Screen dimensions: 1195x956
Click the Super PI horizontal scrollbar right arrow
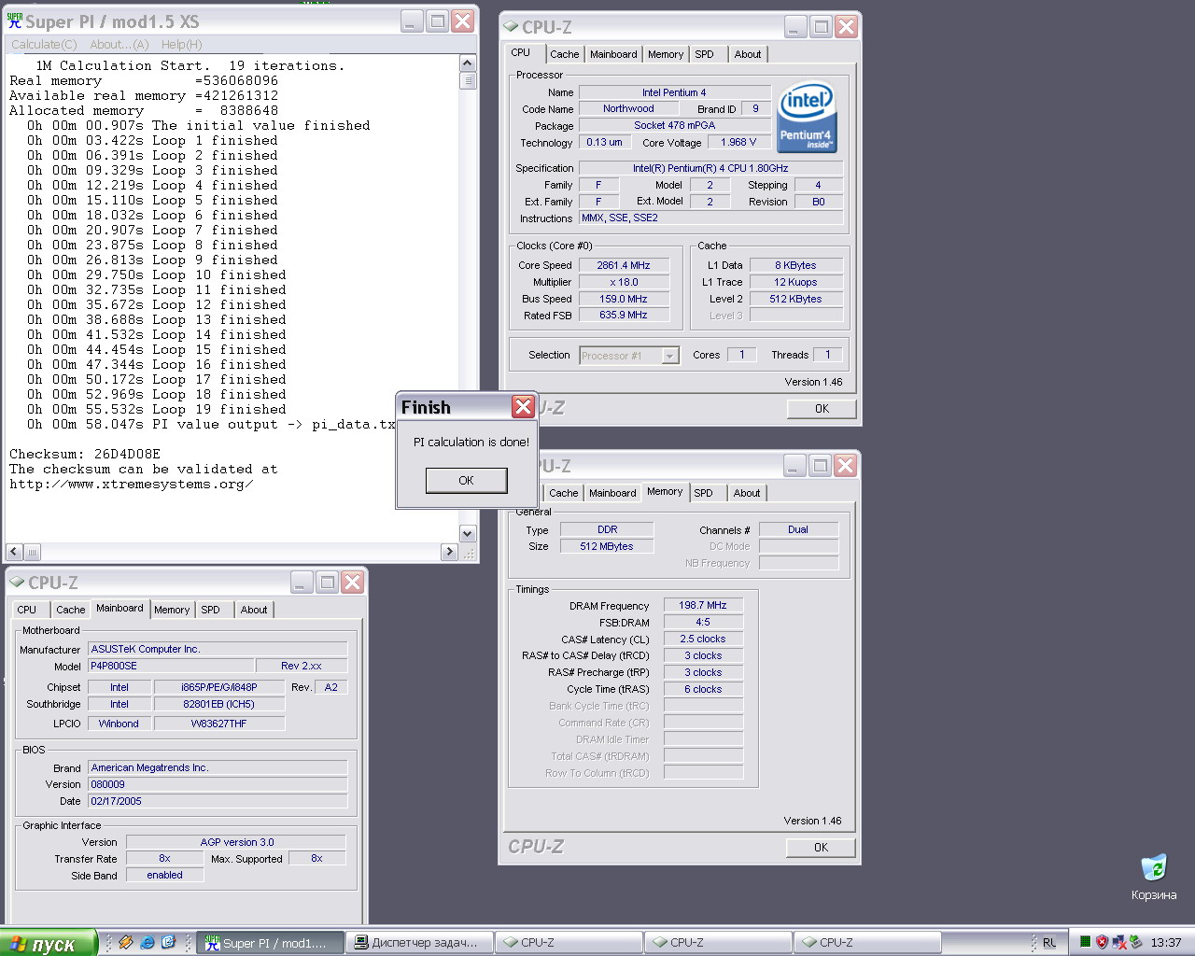point(449,552)
